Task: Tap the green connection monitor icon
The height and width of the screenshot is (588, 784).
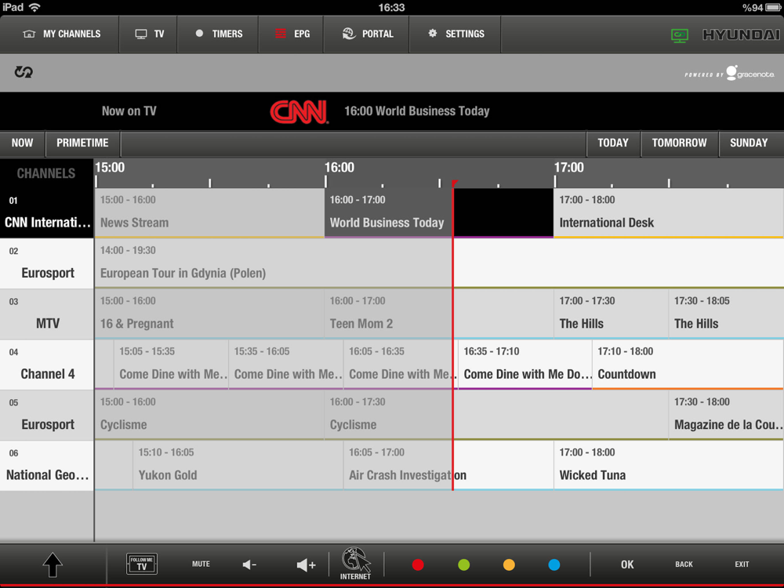Action: pyautogui.click(x=679, y=35)
